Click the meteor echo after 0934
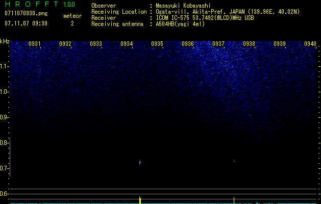The width and height of the screenshot is (321, 204). (x=140, y=163)
